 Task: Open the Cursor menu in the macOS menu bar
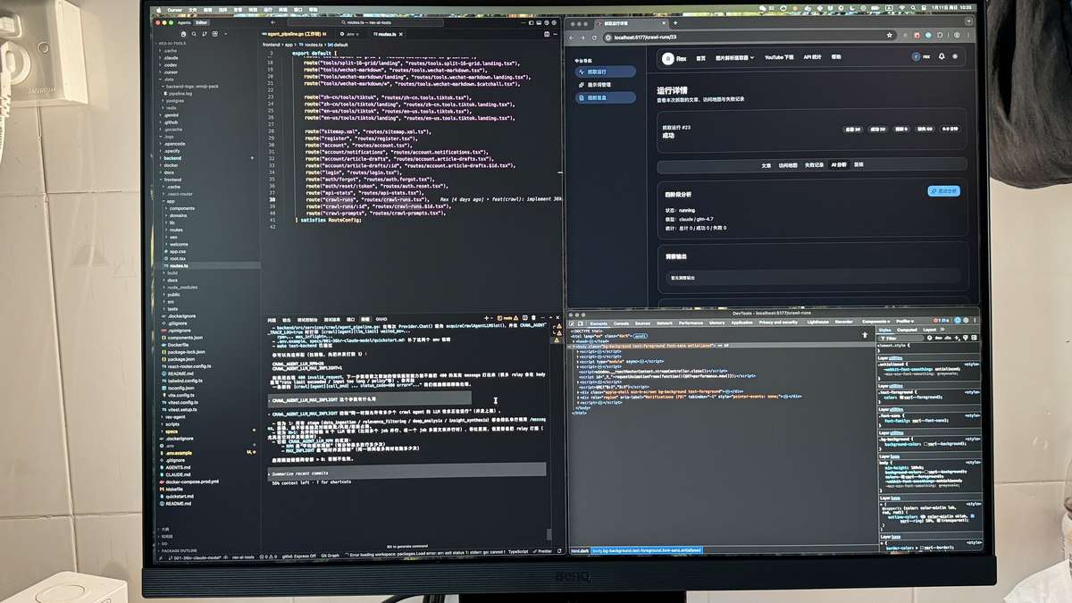174,10
